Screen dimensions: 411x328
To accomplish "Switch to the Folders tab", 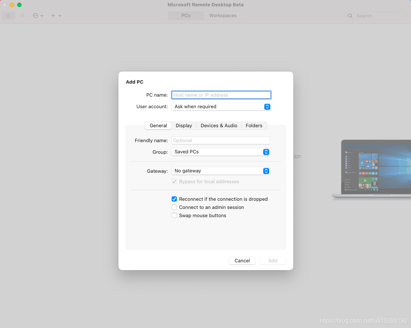I will 254,126.
